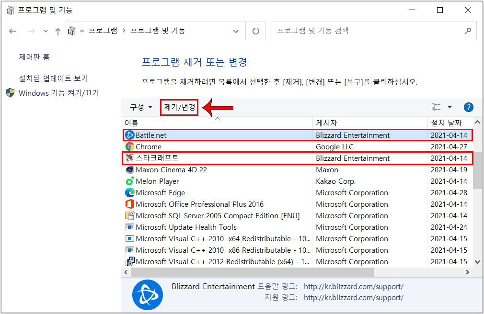Click the large Battle.net logo in details pane

click(148, 295)
